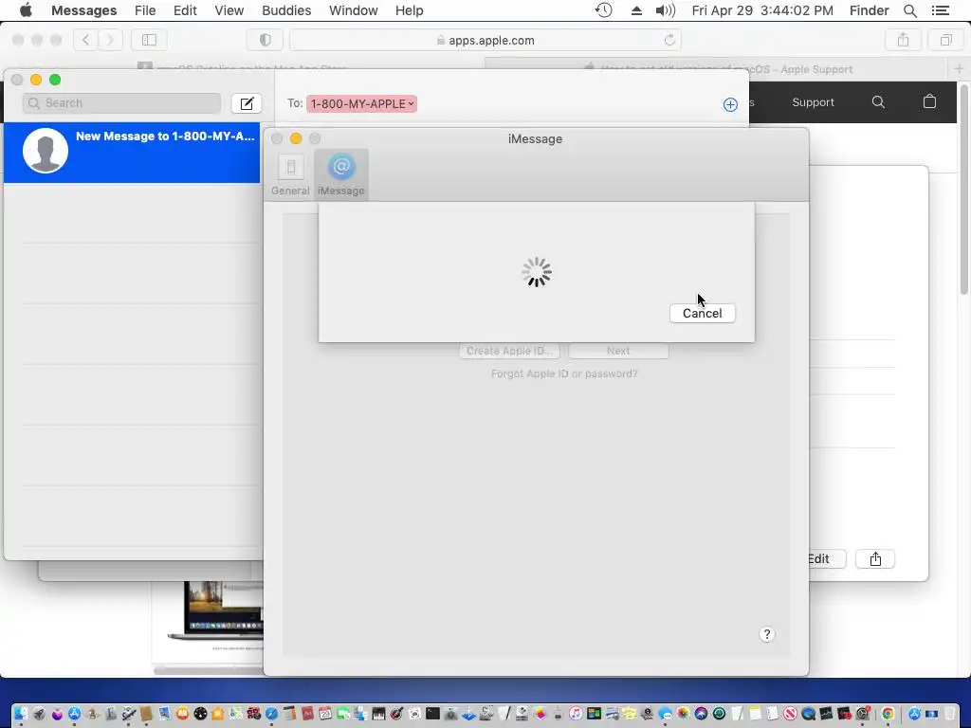Expand the 1-800-MY-APPLE recipient dropdown
This screenshot has height=728, width=971.
click(361, 104)
